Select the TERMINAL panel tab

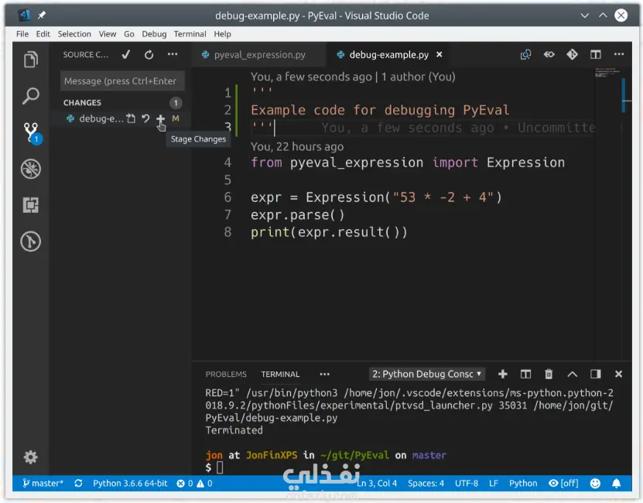pos(281,375)
